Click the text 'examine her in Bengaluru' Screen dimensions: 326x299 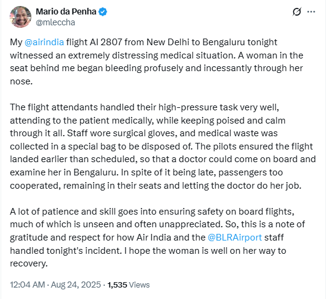(x=63, y=172)
